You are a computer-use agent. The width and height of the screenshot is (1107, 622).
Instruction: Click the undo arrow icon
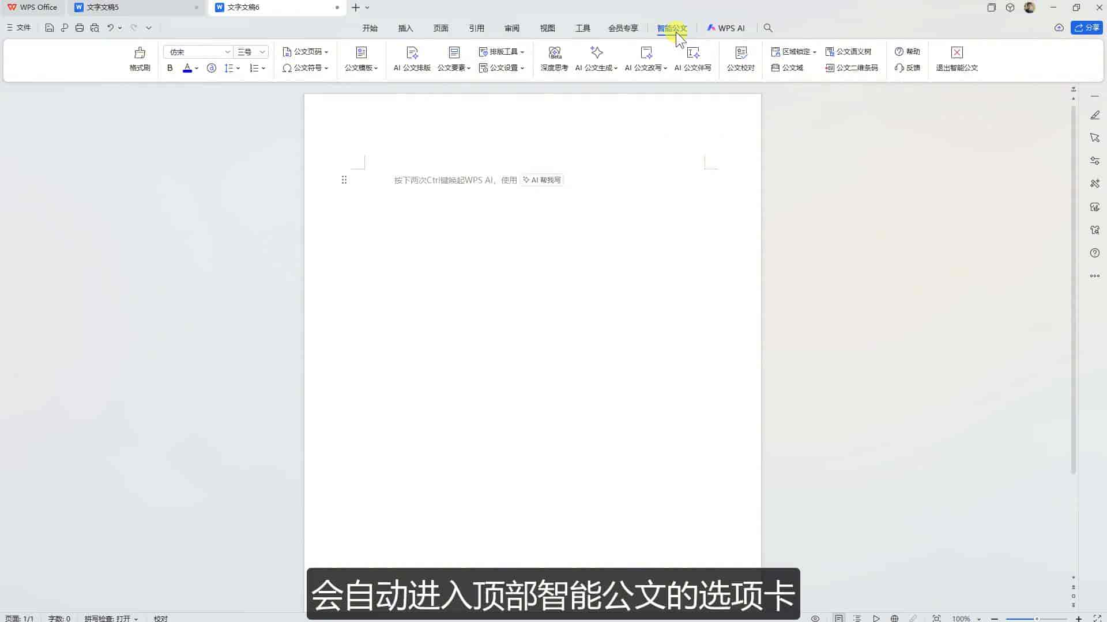(110, 28)
